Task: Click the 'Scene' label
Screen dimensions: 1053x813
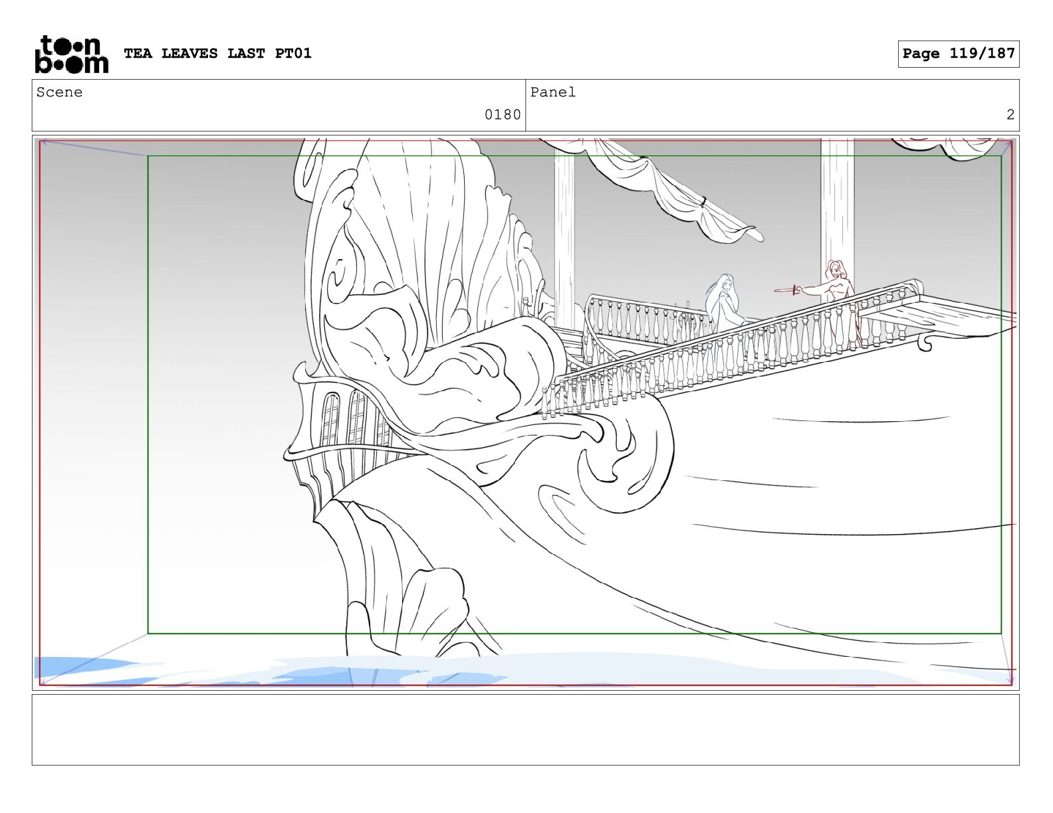Action: coord(59,92)
